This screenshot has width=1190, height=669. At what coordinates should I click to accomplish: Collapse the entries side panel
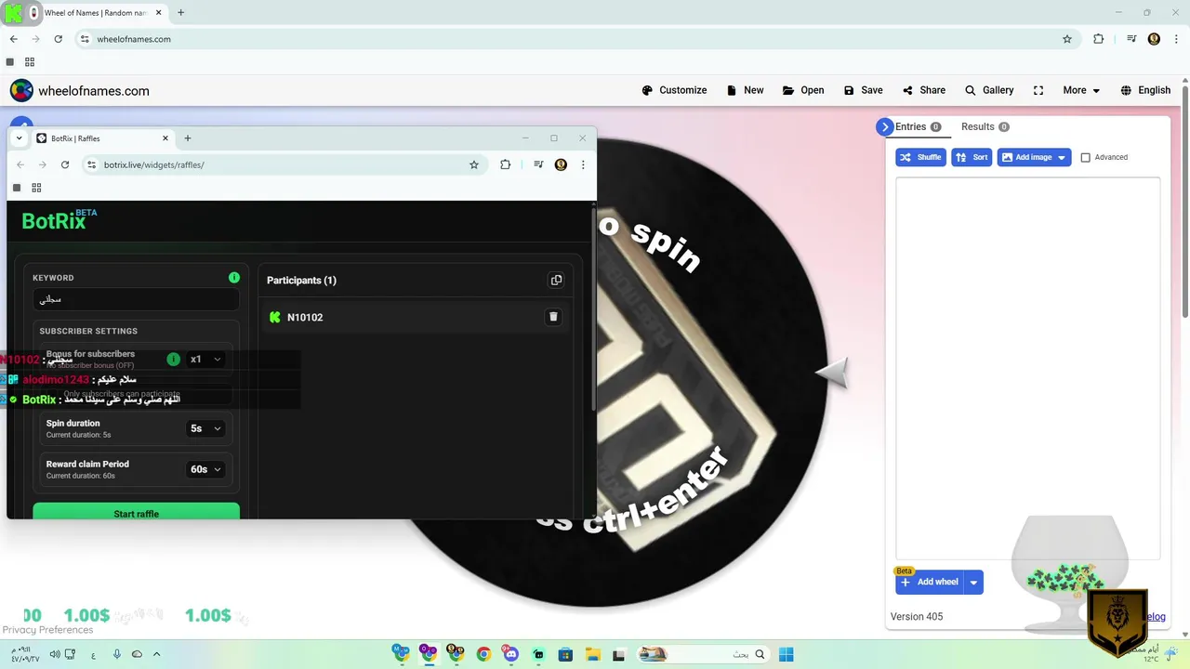[884, 127]
